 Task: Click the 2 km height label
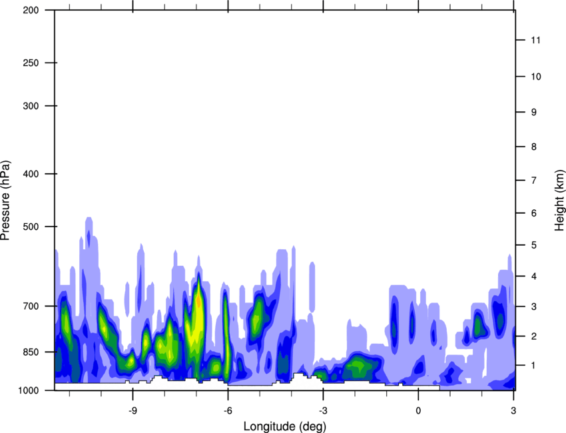(534, 336)
